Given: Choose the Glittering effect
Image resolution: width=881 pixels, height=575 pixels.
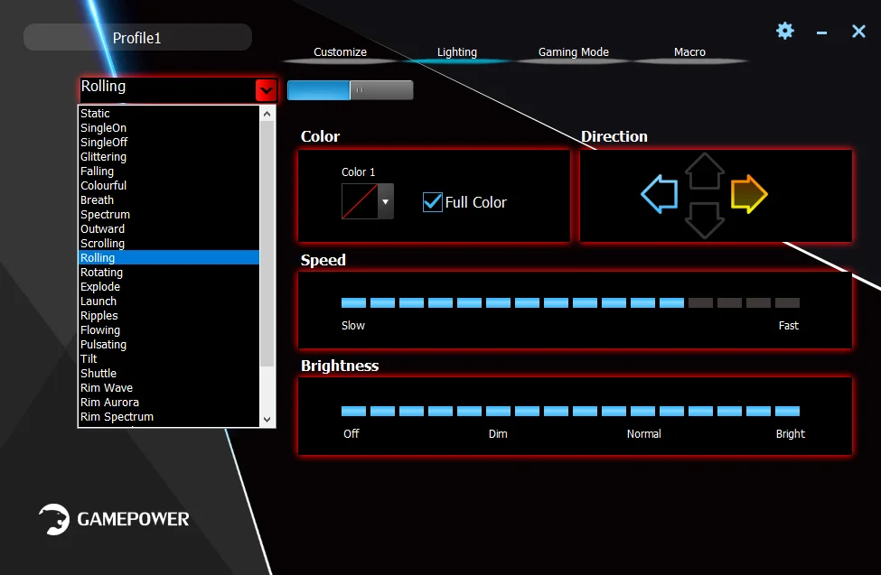Looking at the screenshot, I should pyautogui.click(x=169, y=157).
